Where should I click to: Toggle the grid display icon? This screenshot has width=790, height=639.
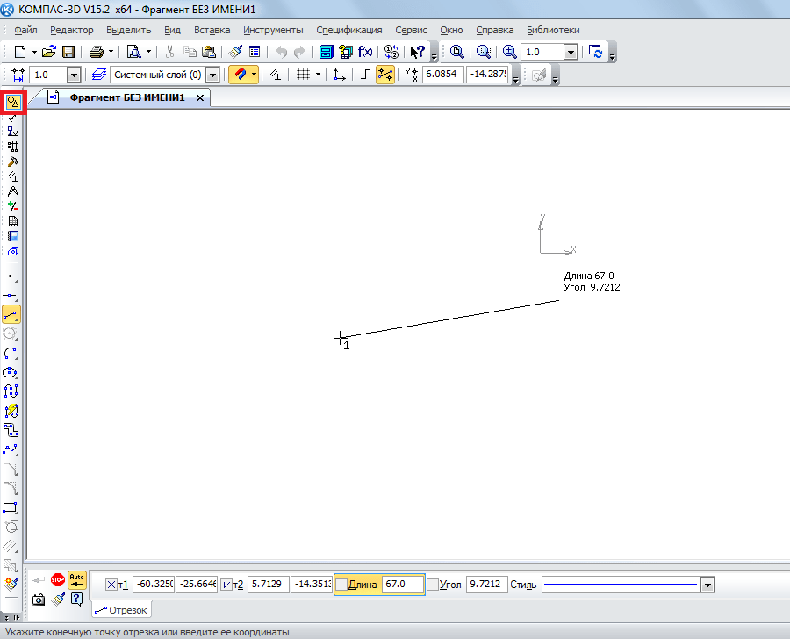pyautogui.click(x=304, y=75)
